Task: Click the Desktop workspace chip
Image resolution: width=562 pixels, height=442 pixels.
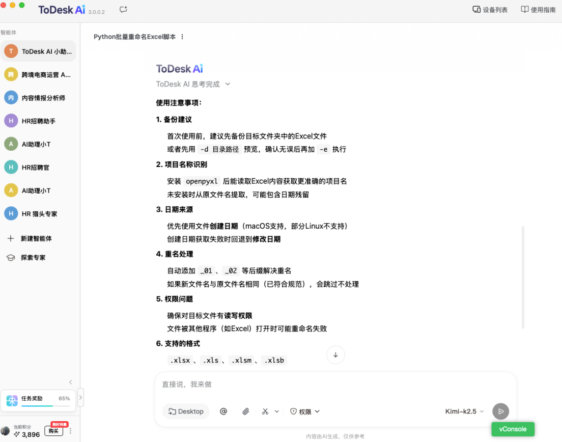Action: tap(186, 411)
